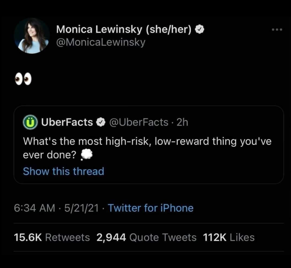Click the 2h timestamp on quoted tweet
291x268 pixels.
182,122
